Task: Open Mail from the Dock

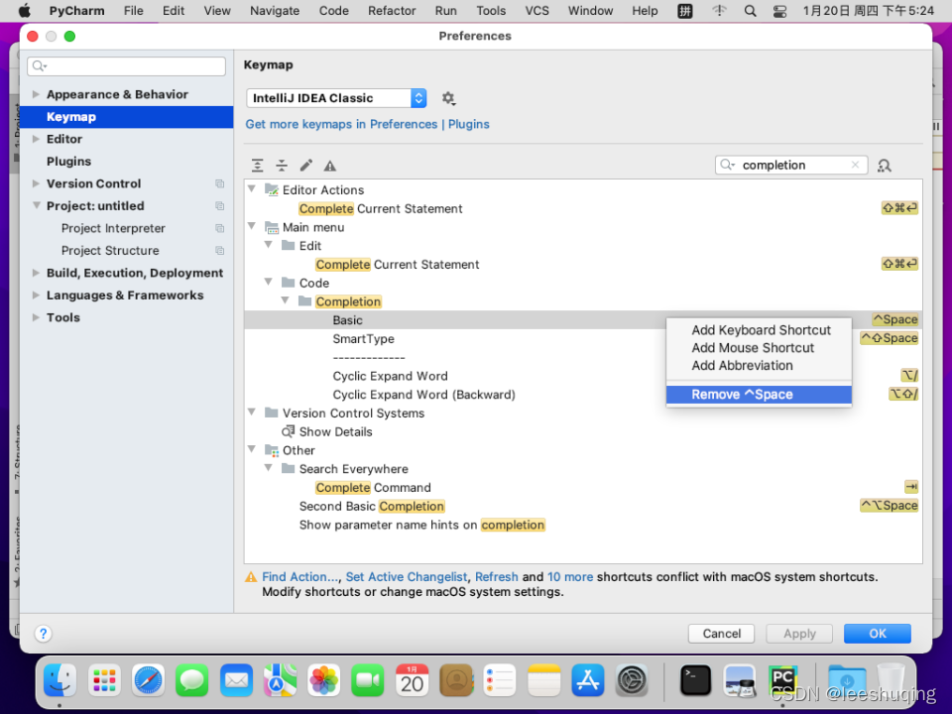Action: tap(236, 679)
